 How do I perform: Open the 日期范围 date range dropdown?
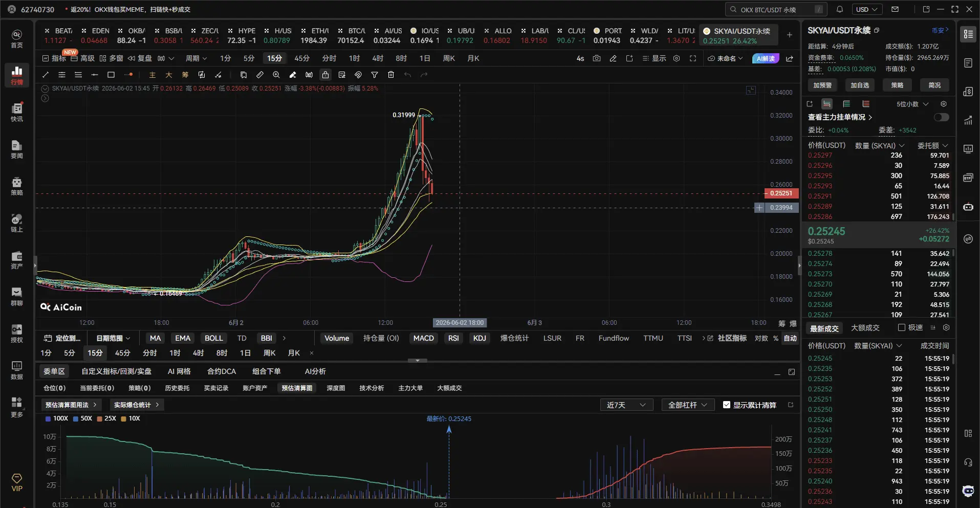click(x=113, y=338)
